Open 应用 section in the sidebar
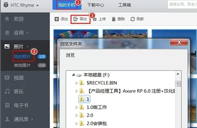The image size is (197, 128). pos(19,33)
